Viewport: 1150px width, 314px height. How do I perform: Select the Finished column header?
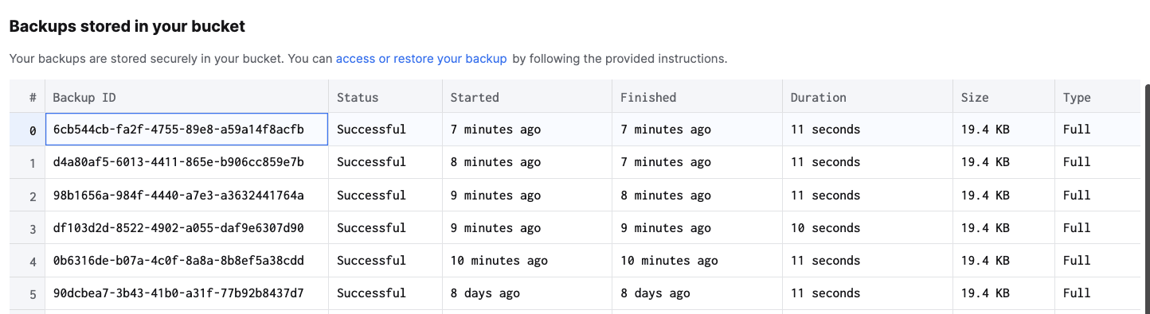[x=697, y=97]
